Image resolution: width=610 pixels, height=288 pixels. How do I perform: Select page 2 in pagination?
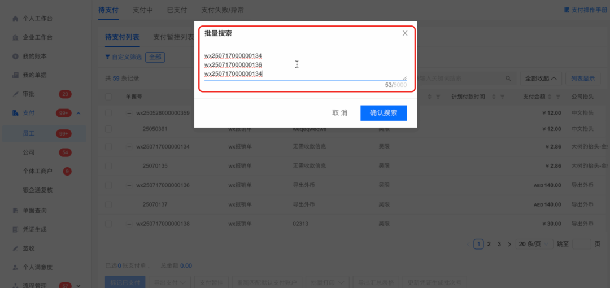[489, 245]
